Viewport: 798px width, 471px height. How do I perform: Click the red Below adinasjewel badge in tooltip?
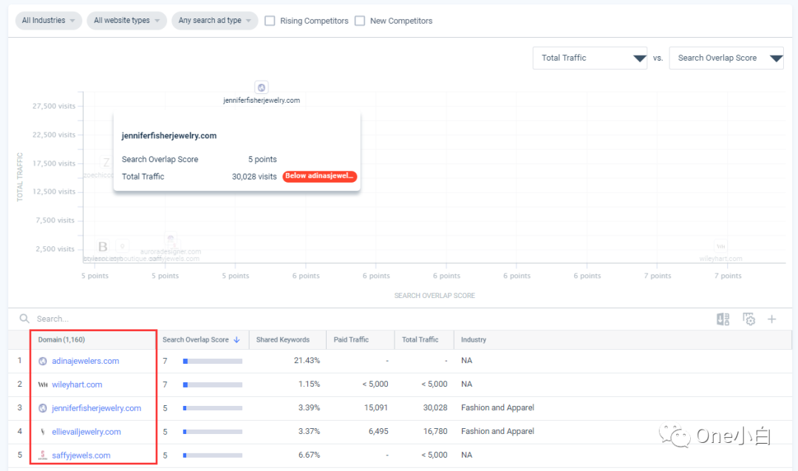point(319,176)
